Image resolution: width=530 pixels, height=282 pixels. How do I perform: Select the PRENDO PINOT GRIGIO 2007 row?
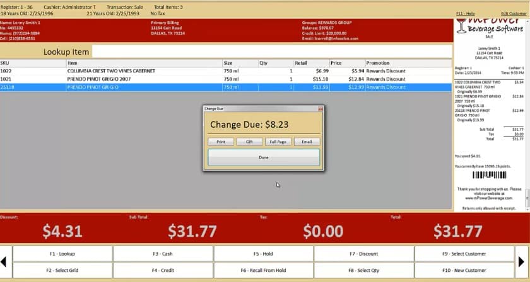point(226,79)
